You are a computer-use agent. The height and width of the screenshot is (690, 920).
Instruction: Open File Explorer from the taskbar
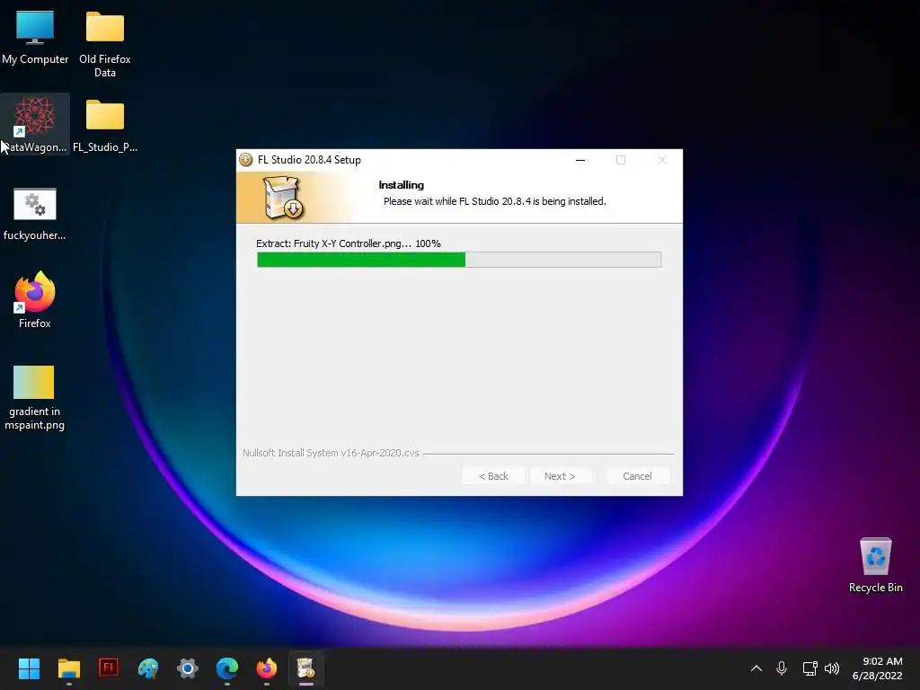(x=68, y=668)
